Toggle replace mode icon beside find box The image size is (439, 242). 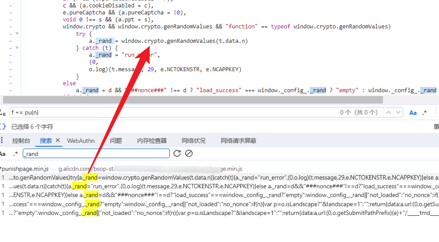pos(3,113)
